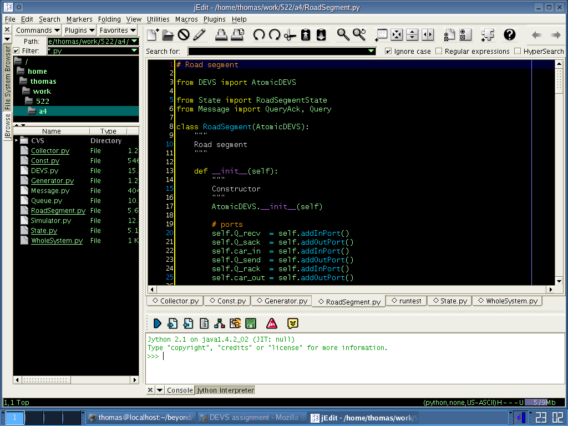568x426 pixels.
Task: Click the tree diagram icon in Jython toolbar
Action: [220, 323]
